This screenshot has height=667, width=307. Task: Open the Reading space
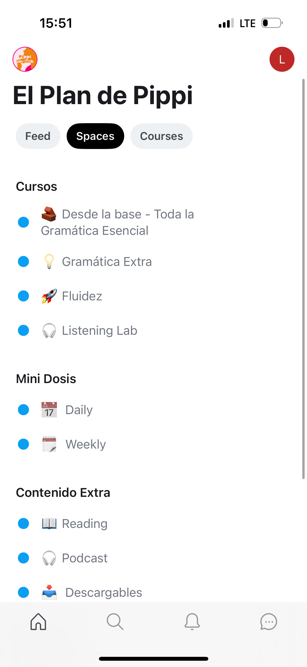85,523
